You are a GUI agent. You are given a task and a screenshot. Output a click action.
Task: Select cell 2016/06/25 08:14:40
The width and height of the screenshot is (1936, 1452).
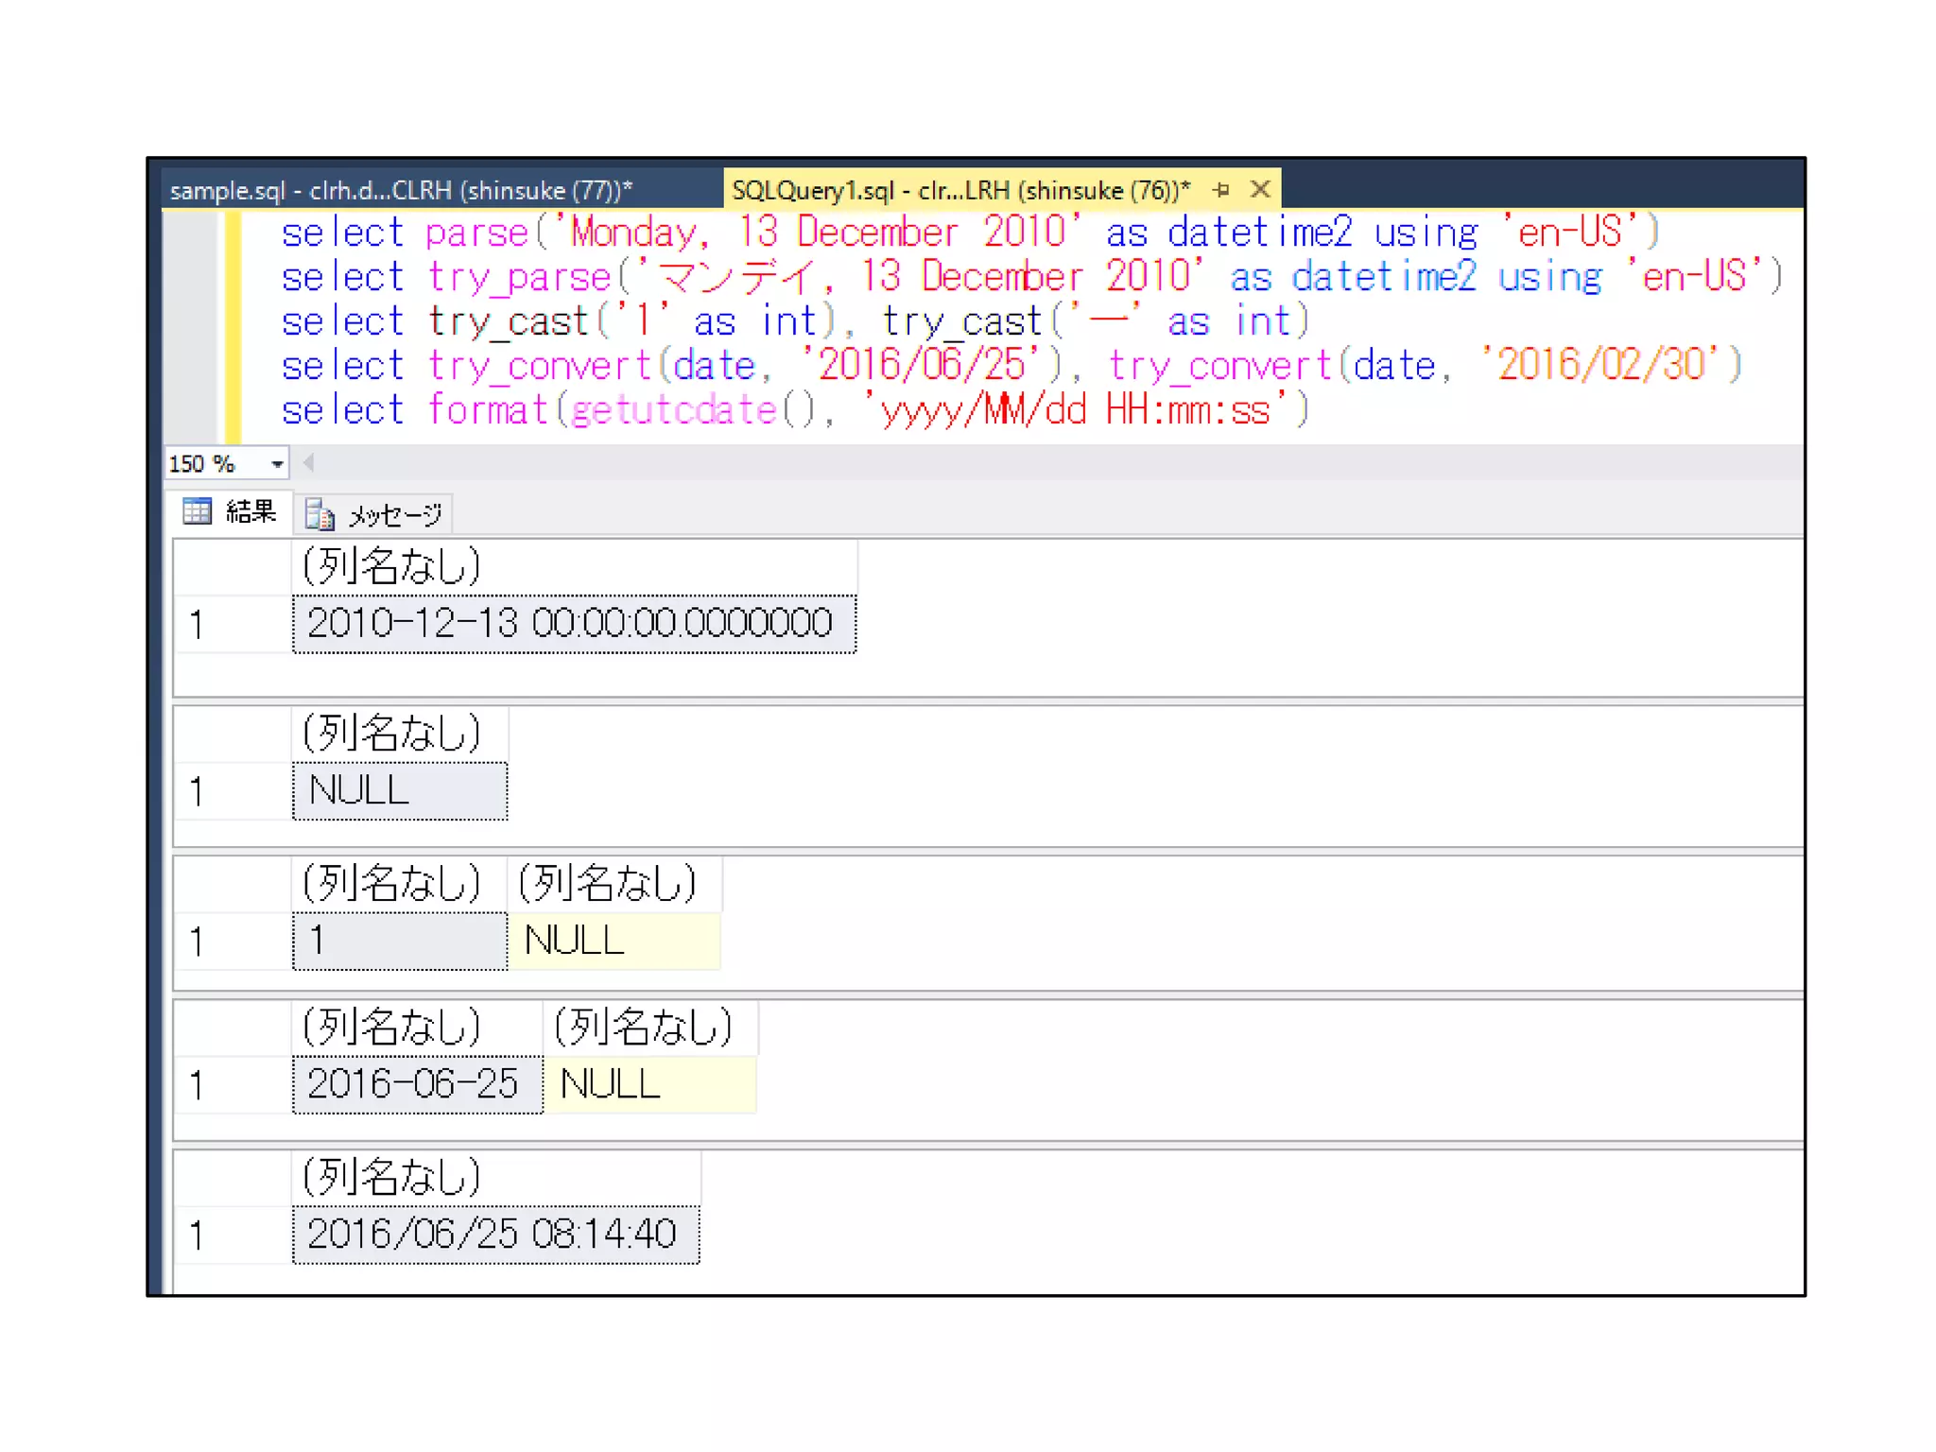click(495, 1235)
